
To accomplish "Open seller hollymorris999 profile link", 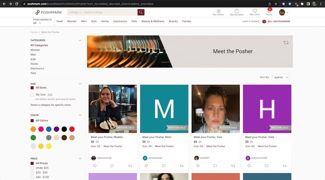I will pos(259,158).
